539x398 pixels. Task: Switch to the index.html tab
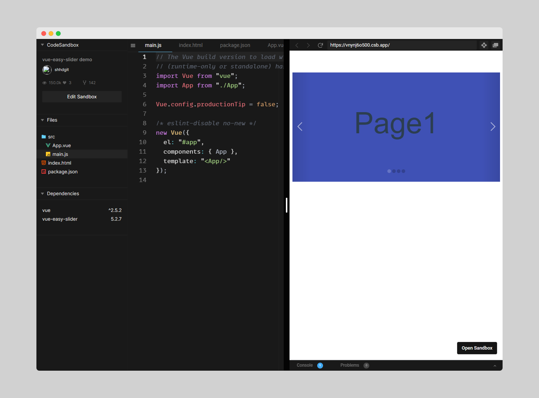tap(190, 45)
